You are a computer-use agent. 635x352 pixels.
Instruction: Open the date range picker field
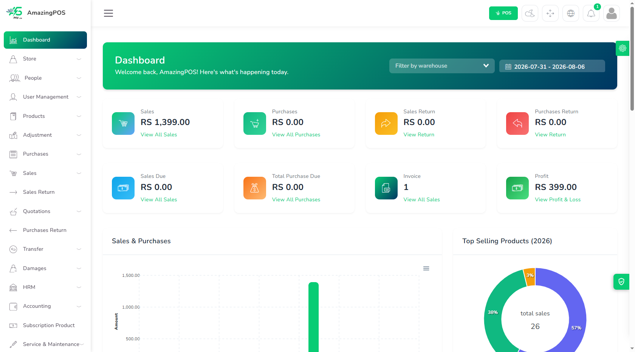coord(552,66)
